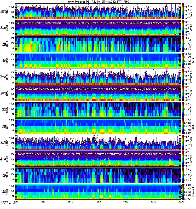
Task: Click the color bar beside tha fff scm3 panel
Action: [183, 28]
